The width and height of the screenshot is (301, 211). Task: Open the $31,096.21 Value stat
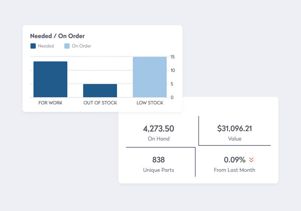[x=234, y=128]
